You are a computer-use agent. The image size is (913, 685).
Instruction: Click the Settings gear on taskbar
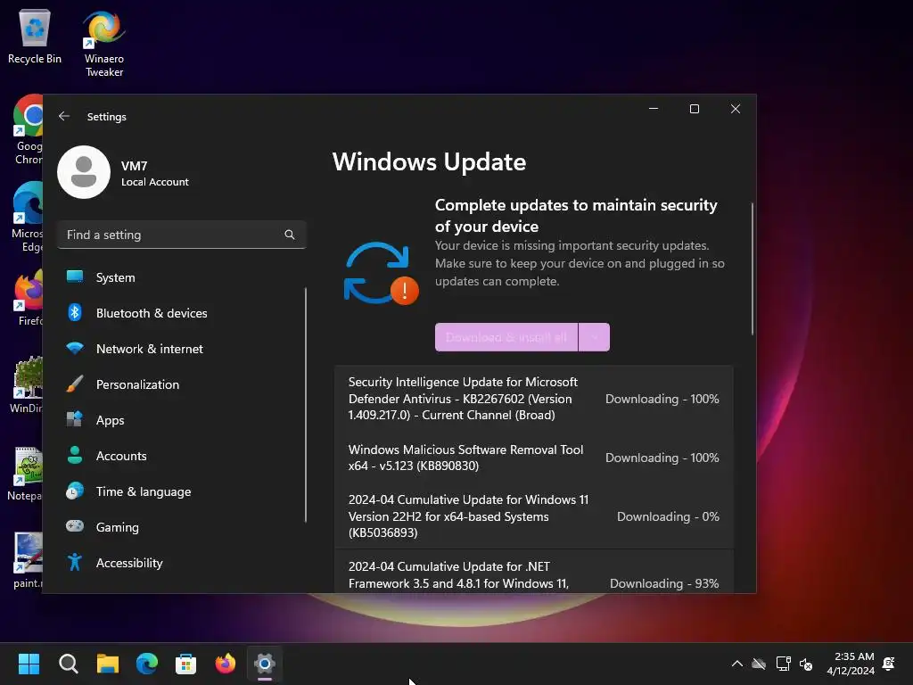264,664
